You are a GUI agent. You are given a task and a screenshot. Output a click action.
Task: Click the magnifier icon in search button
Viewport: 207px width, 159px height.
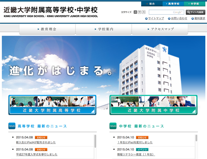click(x=189, y=12)
